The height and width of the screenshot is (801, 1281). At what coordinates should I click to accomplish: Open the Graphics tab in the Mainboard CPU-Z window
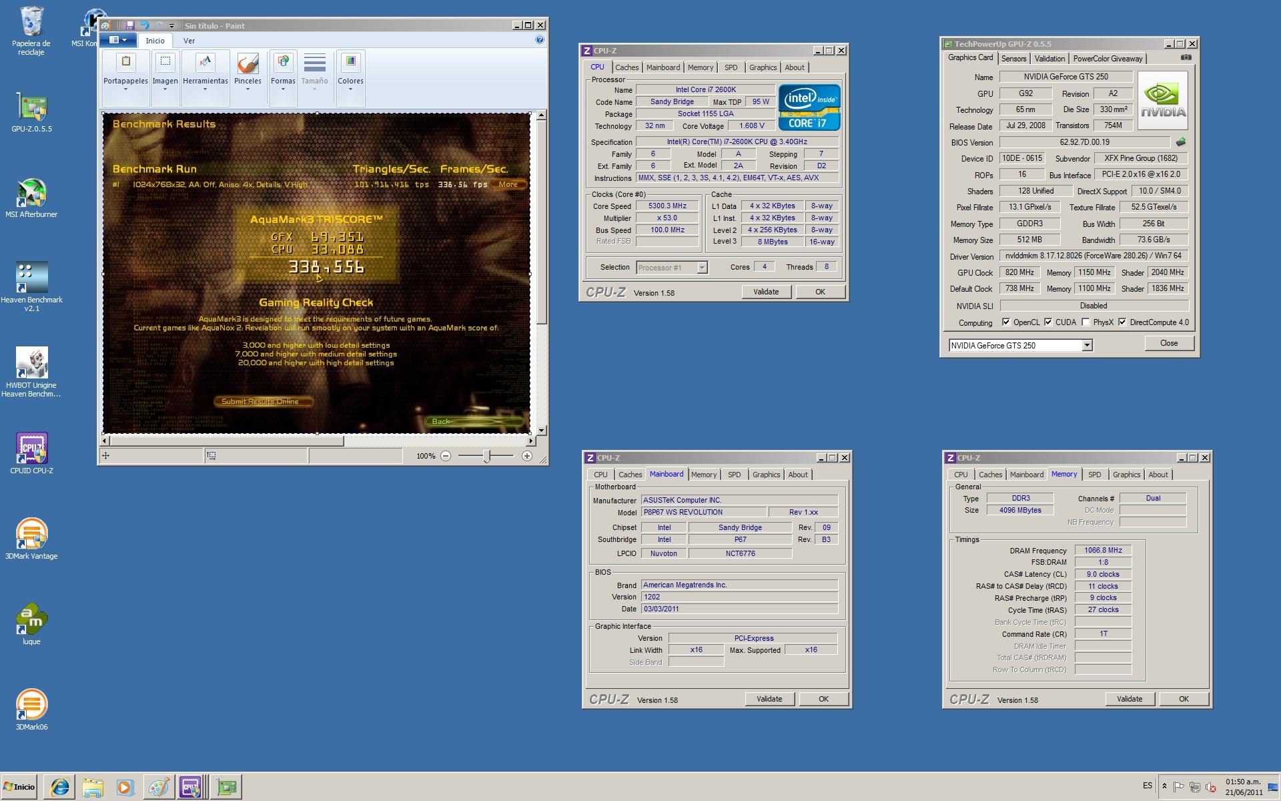pyautogui.click(x=766, y=475)
